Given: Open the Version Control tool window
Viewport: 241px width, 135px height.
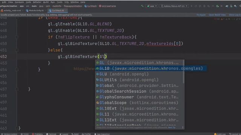Looking at the screenshot, I should pyautogui.click(x=9, y=134).
